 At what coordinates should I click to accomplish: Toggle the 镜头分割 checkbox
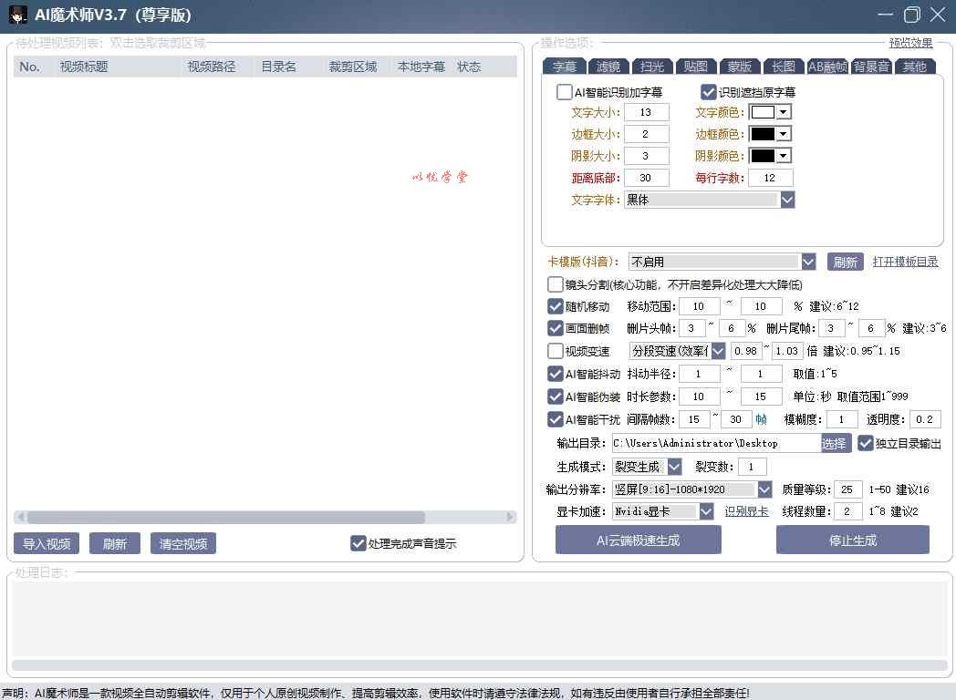point(556,284)
